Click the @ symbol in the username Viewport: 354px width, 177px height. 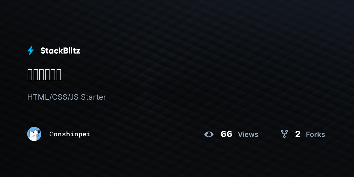pyautogui.click(x=51, y=134)
